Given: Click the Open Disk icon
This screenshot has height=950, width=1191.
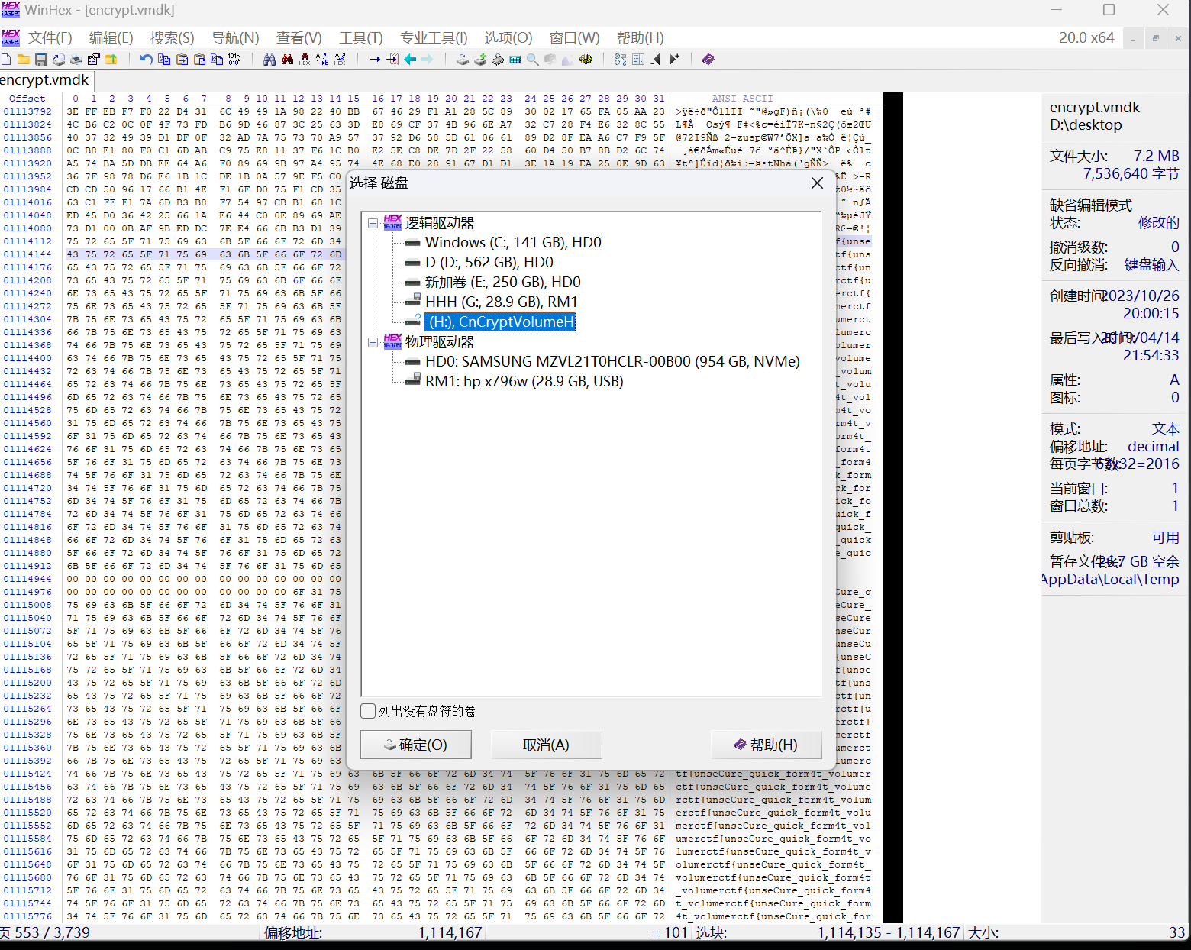Looking at the screenshot, I should (463, 59).
